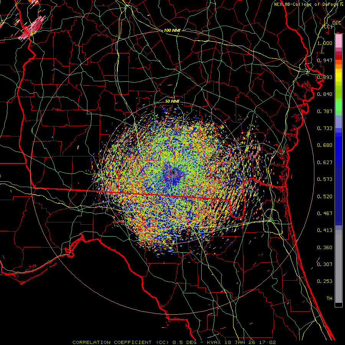Click the TH label on the scale
Image resolution: width=345 pixels, height=345 pixels.
click(x=329, y=299)
